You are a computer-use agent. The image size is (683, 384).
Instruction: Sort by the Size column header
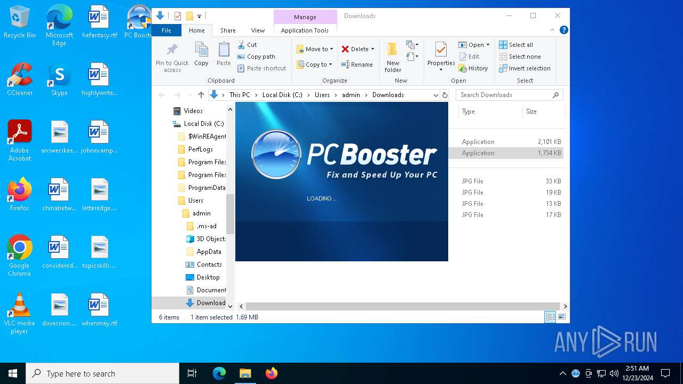(x=543, y=111)
